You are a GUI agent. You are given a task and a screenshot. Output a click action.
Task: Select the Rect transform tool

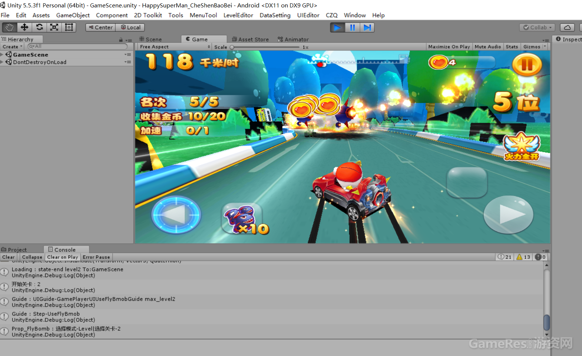pyautogui.click(x=69, y=27)
